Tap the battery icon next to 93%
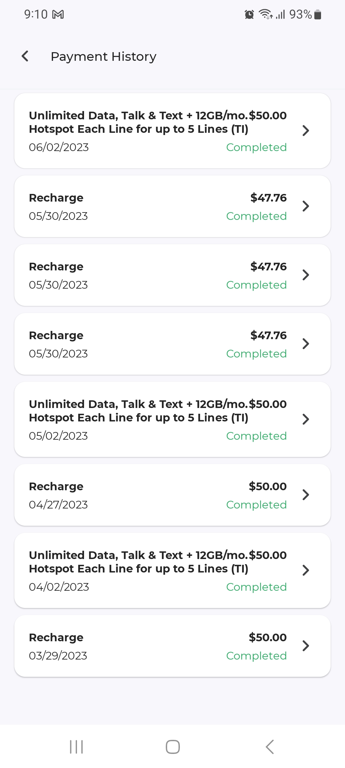This screenshot has height=768, width=345. point(318,14)
